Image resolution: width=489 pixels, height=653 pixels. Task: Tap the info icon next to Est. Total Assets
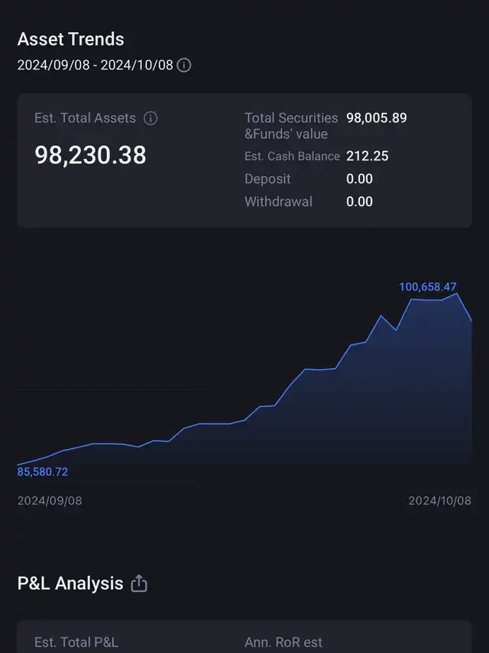click(151, 118)
